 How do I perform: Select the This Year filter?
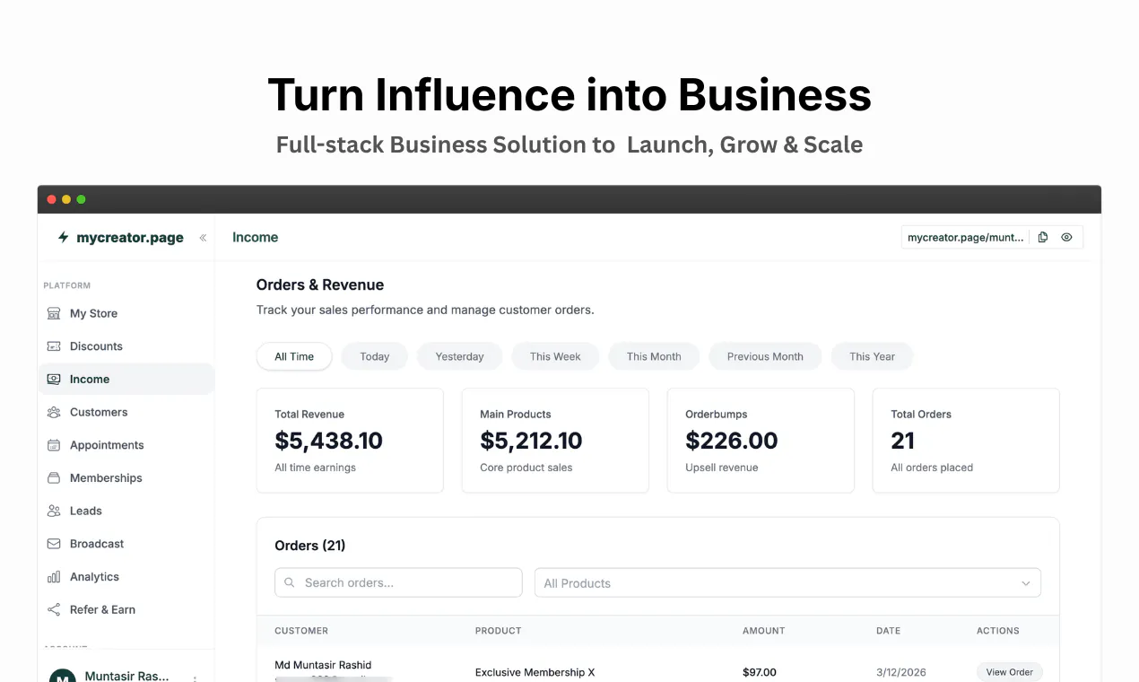point(873,356)
